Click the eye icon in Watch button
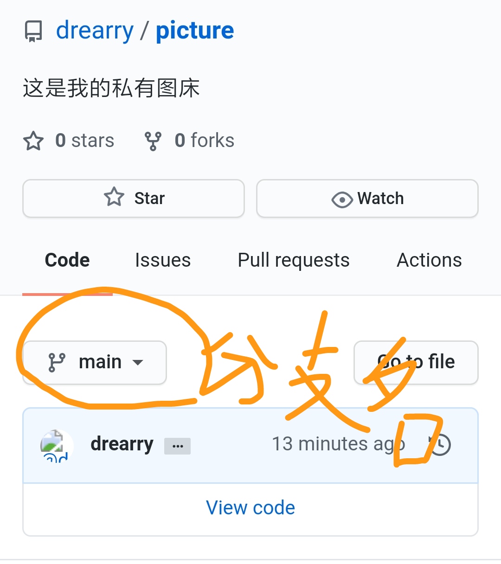 coord(342,199)
